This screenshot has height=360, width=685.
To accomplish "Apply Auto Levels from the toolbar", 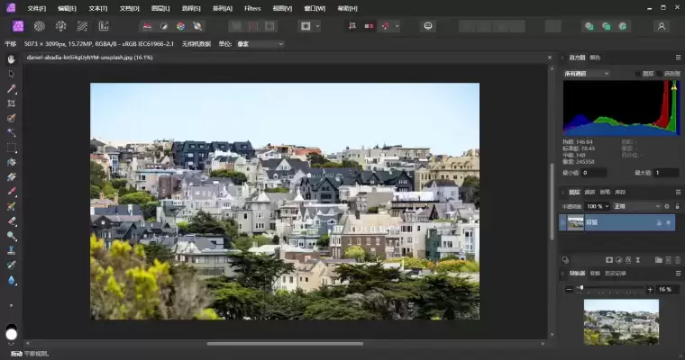I will tap(147, 26).
